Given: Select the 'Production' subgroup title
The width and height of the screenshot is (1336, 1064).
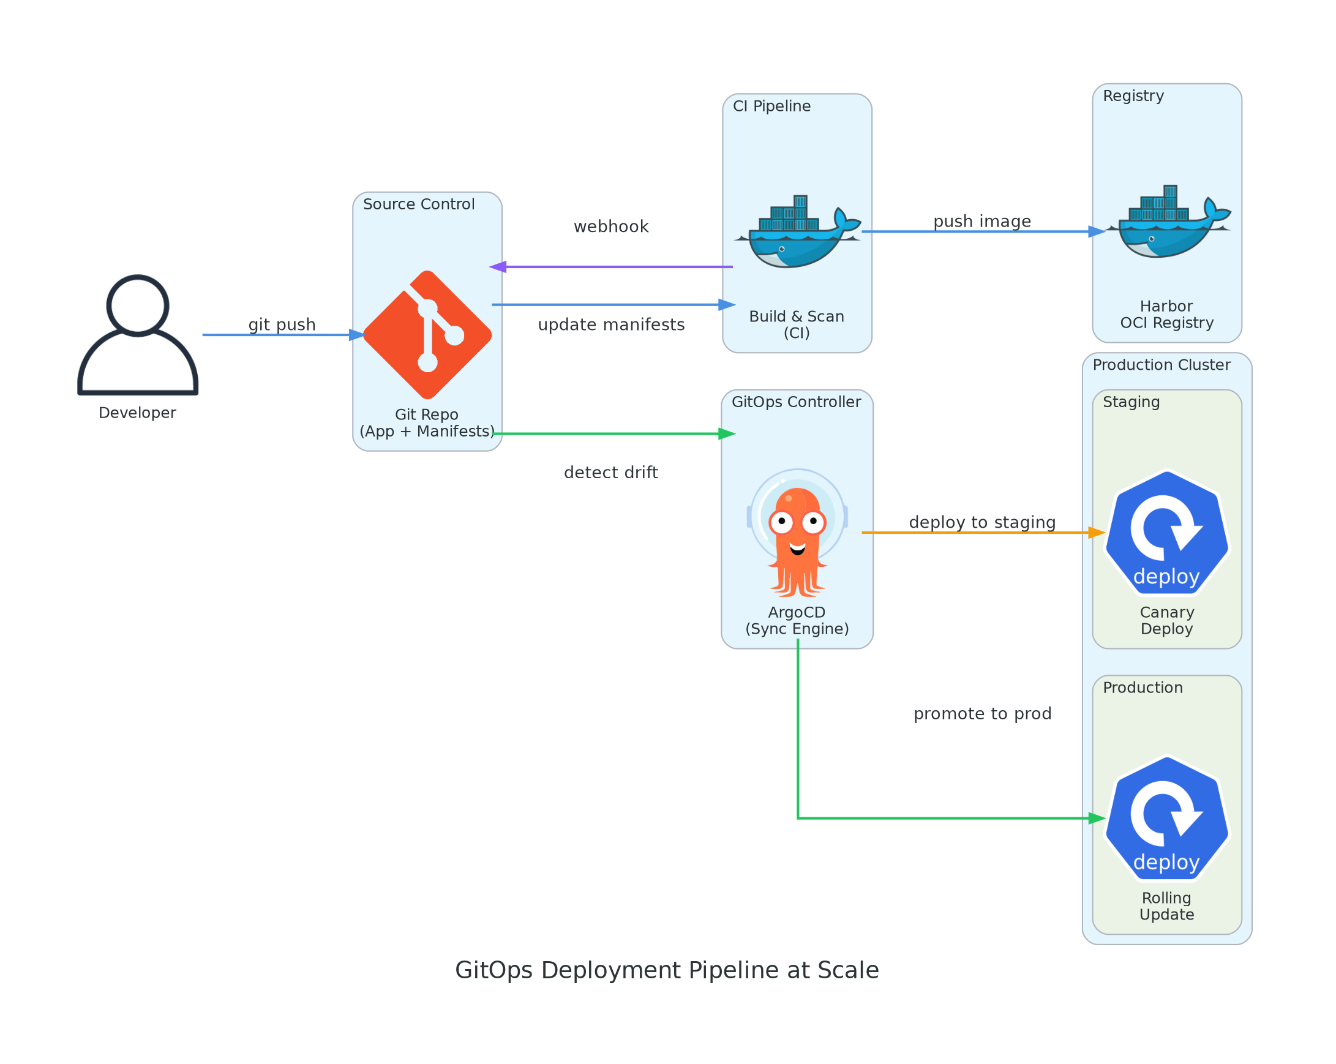Looking at the screenshot, I should (1143, 688).
